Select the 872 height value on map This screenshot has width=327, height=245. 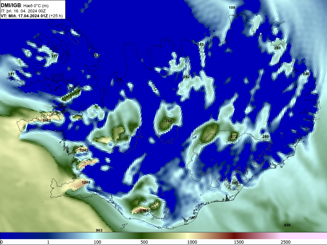(234, 137)
